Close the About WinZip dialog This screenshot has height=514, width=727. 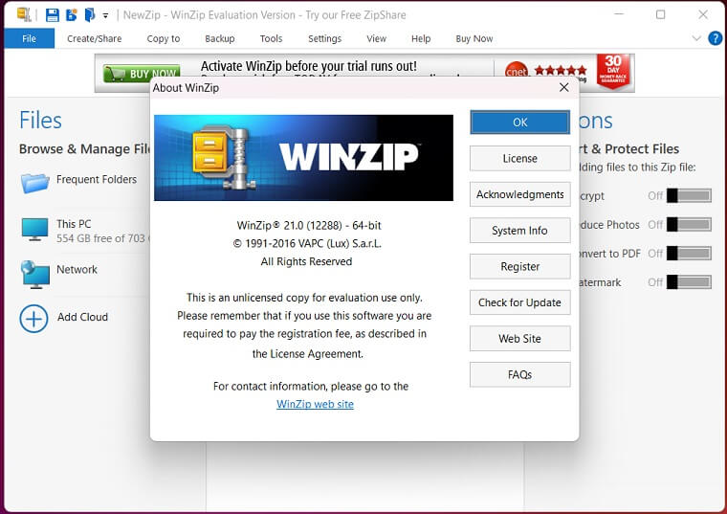click(563, 88)
